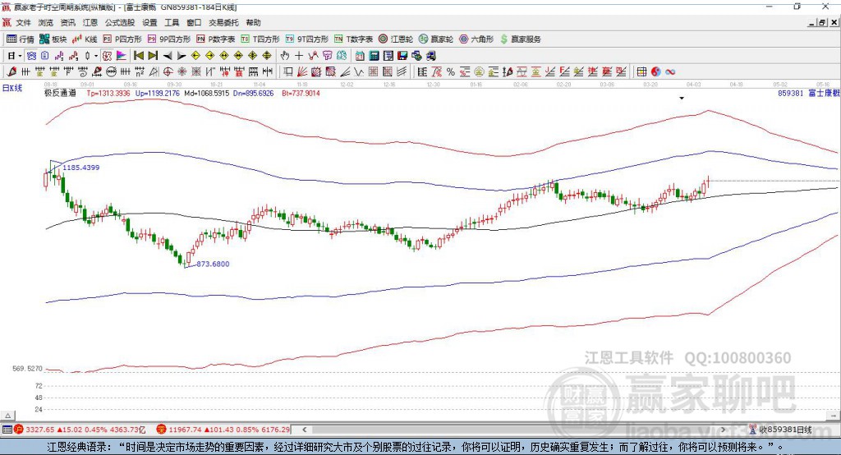Toggle the 权 rights-adjustment button

coord(108,56)
